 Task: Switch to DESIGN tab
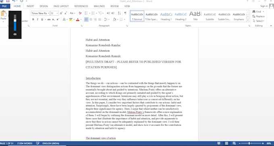(x=44, y=6)
